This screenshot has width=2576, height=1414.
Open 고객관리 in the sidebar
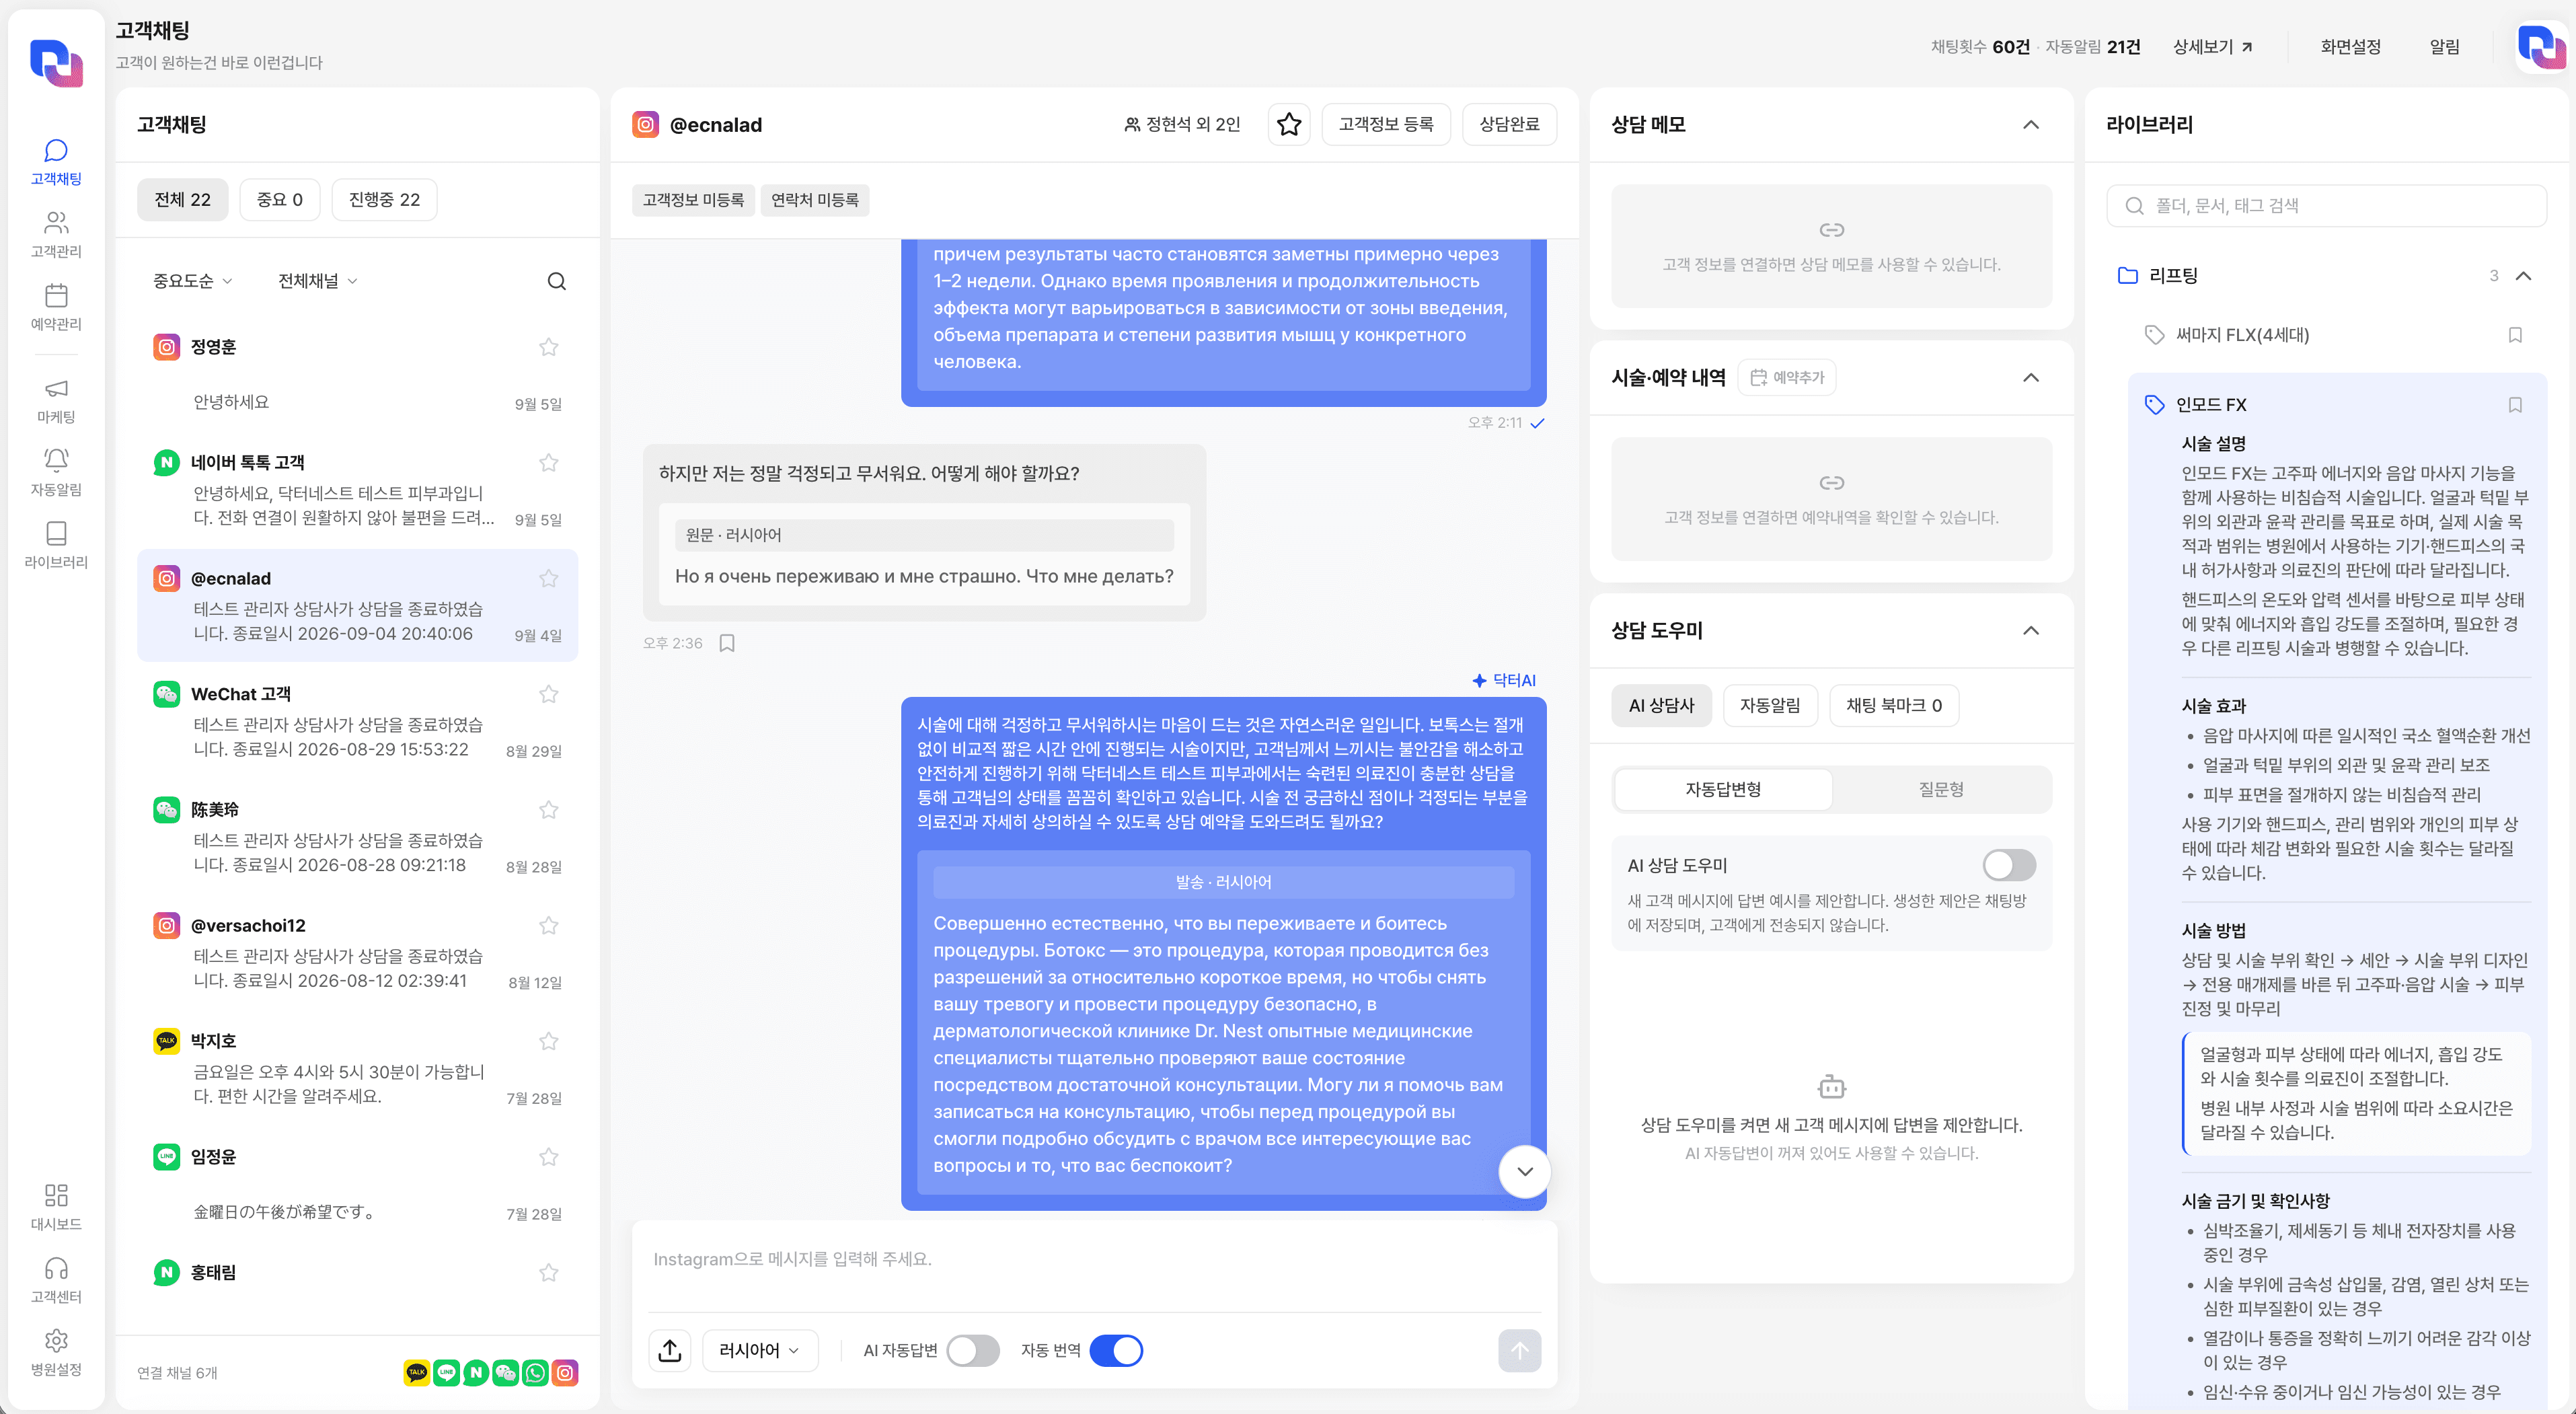click(x=56, y=235)
